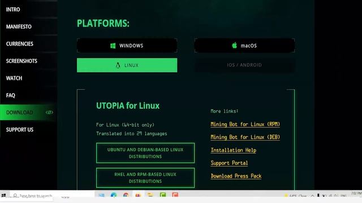The height and width of the screenshot is (203, 362).
Task: Open the WATCH sidebar item
Action: click(x=14, y=78)
